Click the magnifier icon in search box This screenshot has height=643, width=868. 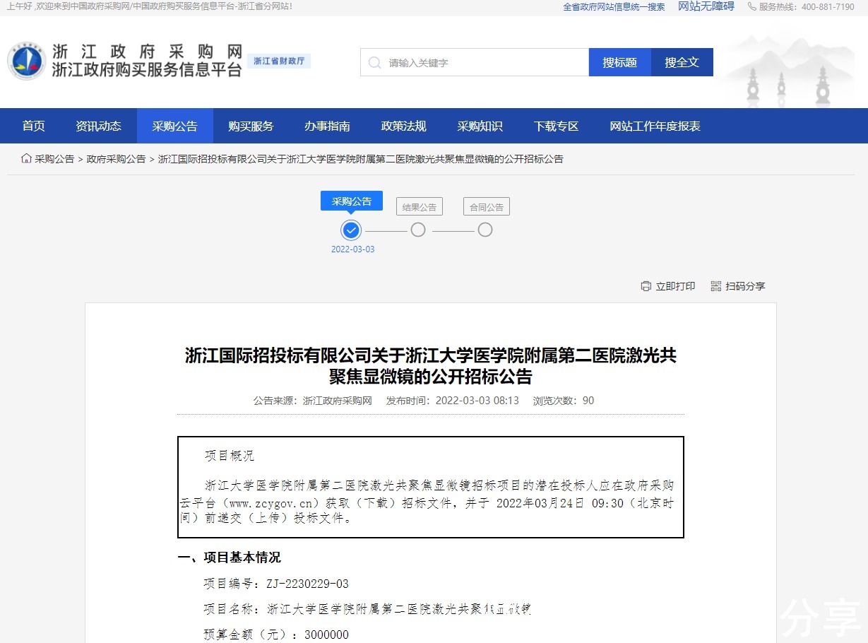coord(374,63)
